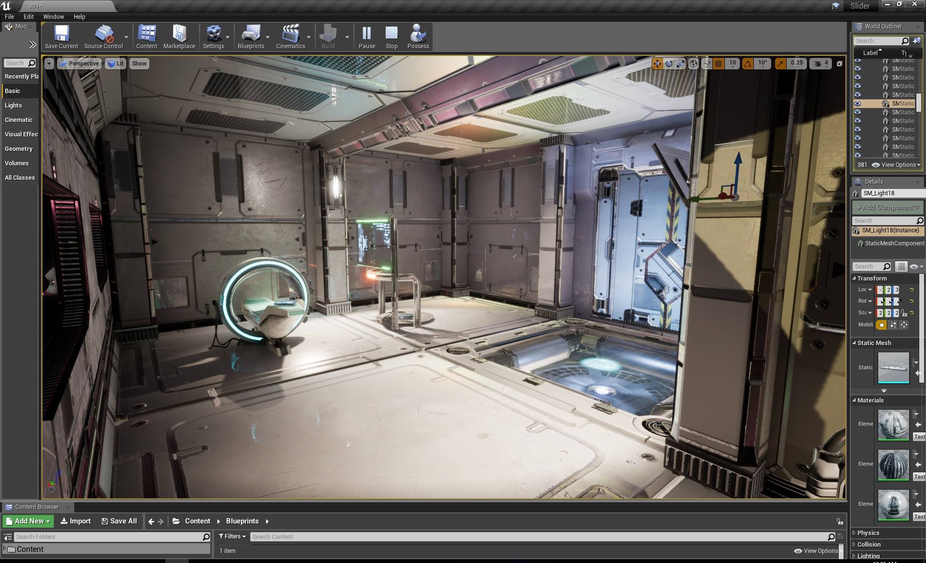The height and width of the screenshot is (563, 926).
Task: Toggle grid snapping in the viewport
Action: coord(719,63)
